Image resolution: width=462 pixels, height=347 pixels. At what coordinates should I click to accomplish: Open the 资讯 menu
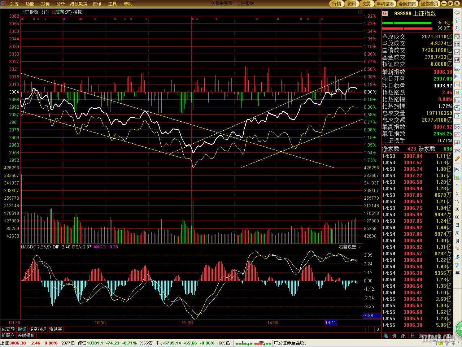click(97, 4)
